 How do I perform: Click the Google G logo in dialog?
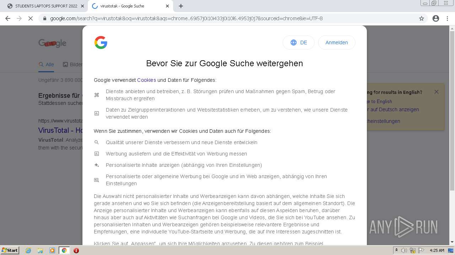pos(101,42)
